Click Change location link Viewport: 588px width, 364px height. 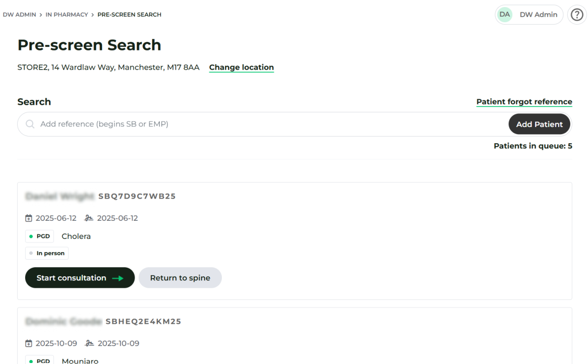click(x=242, y=68)
